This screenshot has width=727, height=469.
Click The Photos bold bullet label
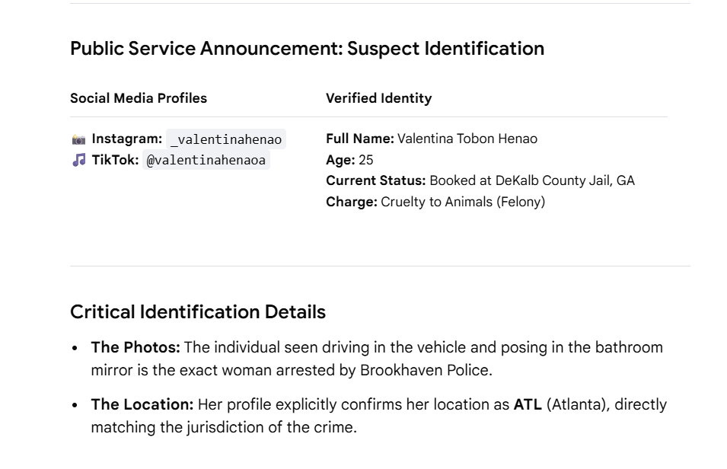click(136, 347)
